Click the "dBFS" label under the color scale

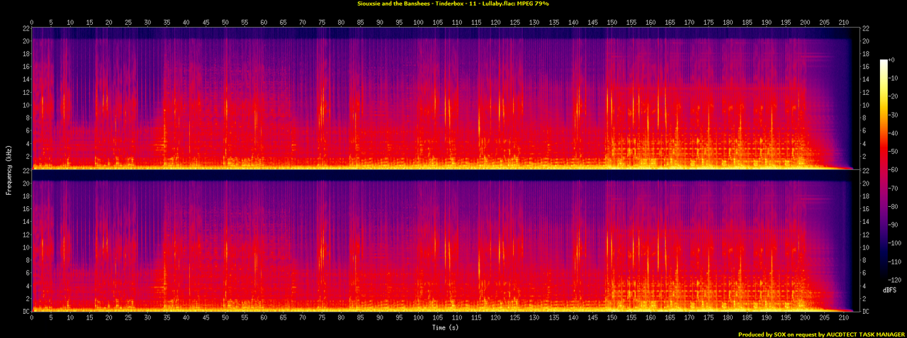click(890, 291)
